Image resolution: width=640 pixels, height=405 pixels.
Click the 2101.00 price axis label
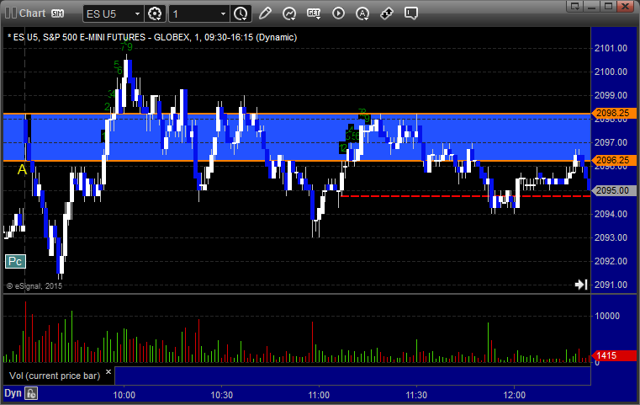coord(611,48)
